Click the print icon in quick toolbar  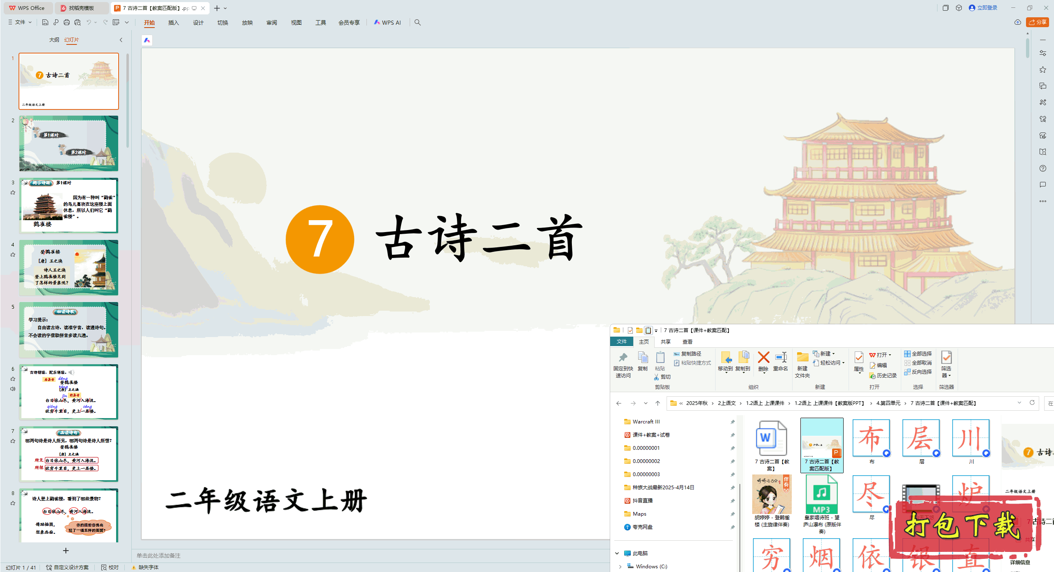[67, 22]
